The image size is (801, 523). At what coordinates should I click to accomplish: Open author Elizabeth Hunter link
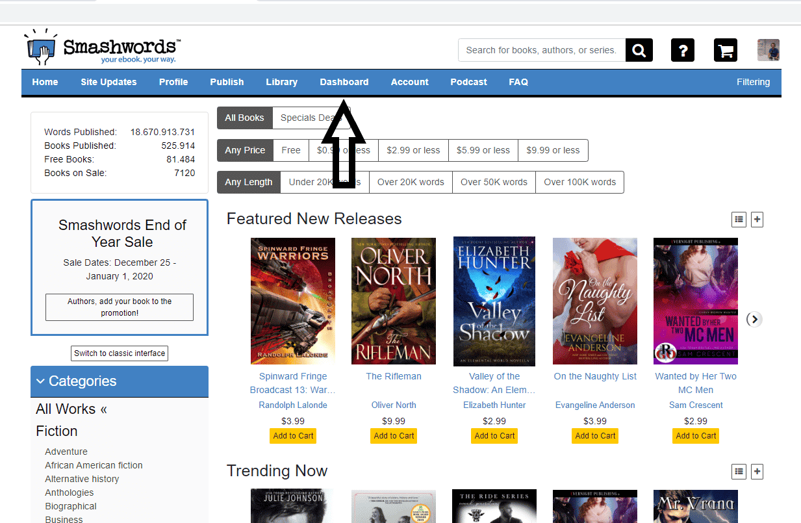pyautogui.click(x=494, y=405)
